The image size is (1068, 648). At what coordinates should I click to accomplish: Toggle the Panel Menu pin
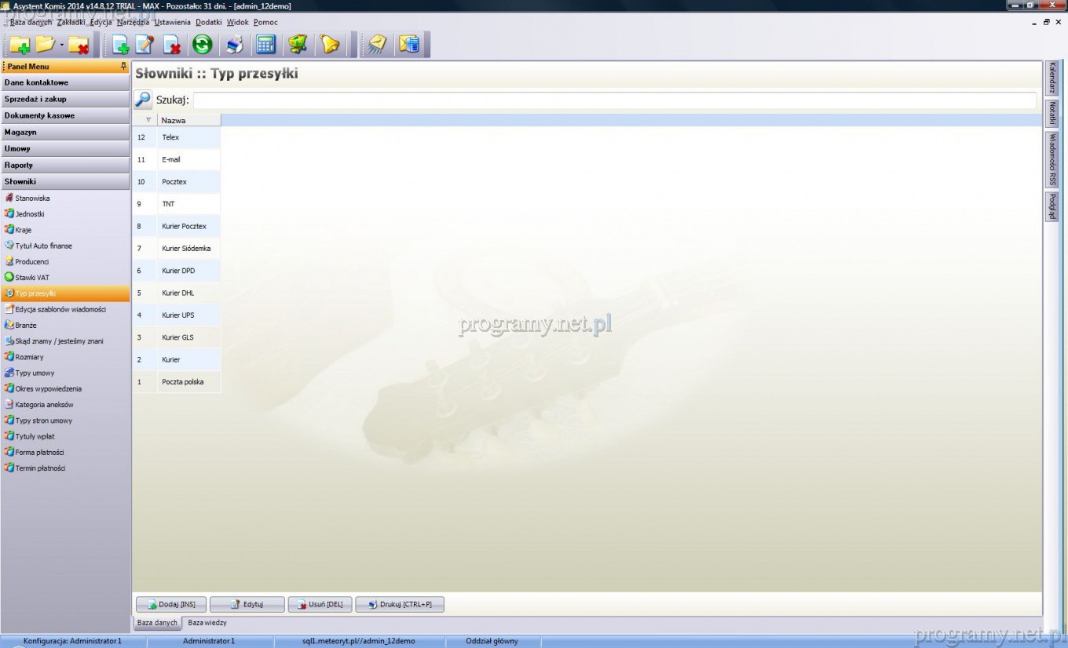[123, 67]
